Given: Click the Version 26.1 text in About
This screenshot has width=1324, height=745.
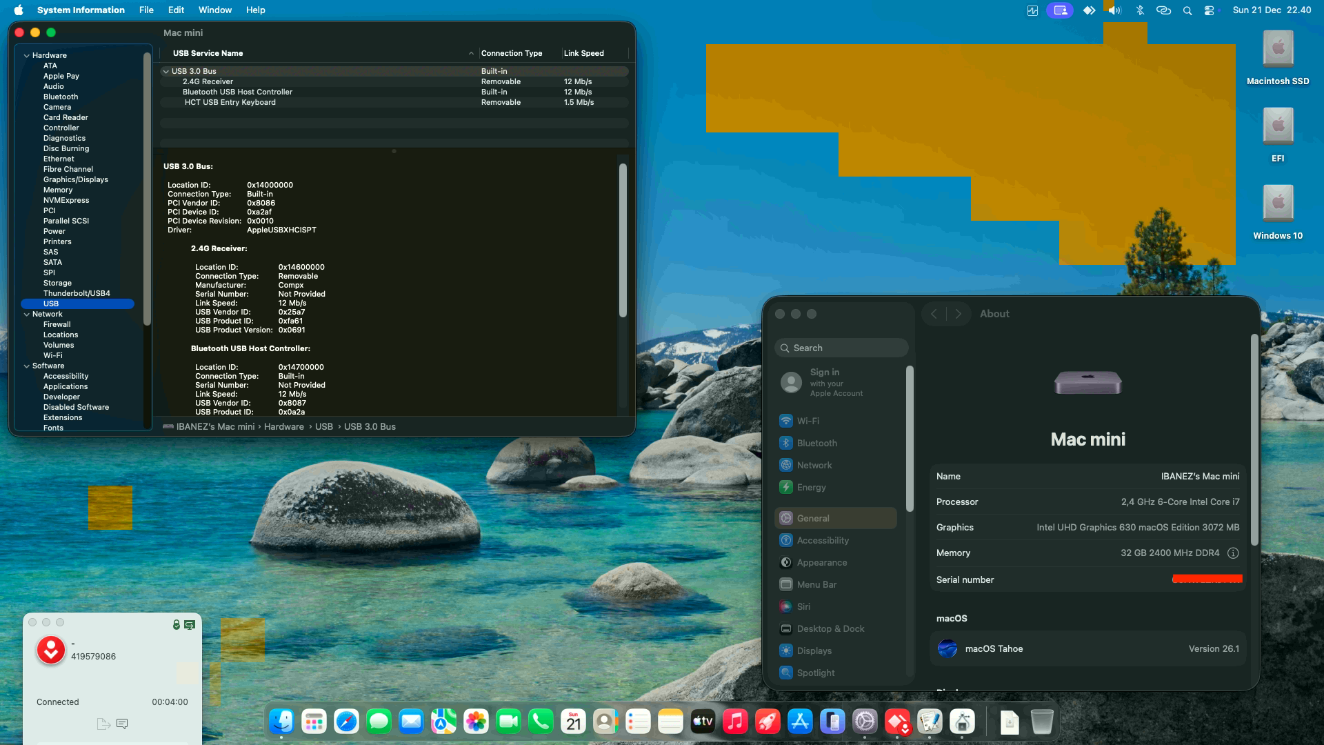Looking at the screenshot, I should 1214,649.
